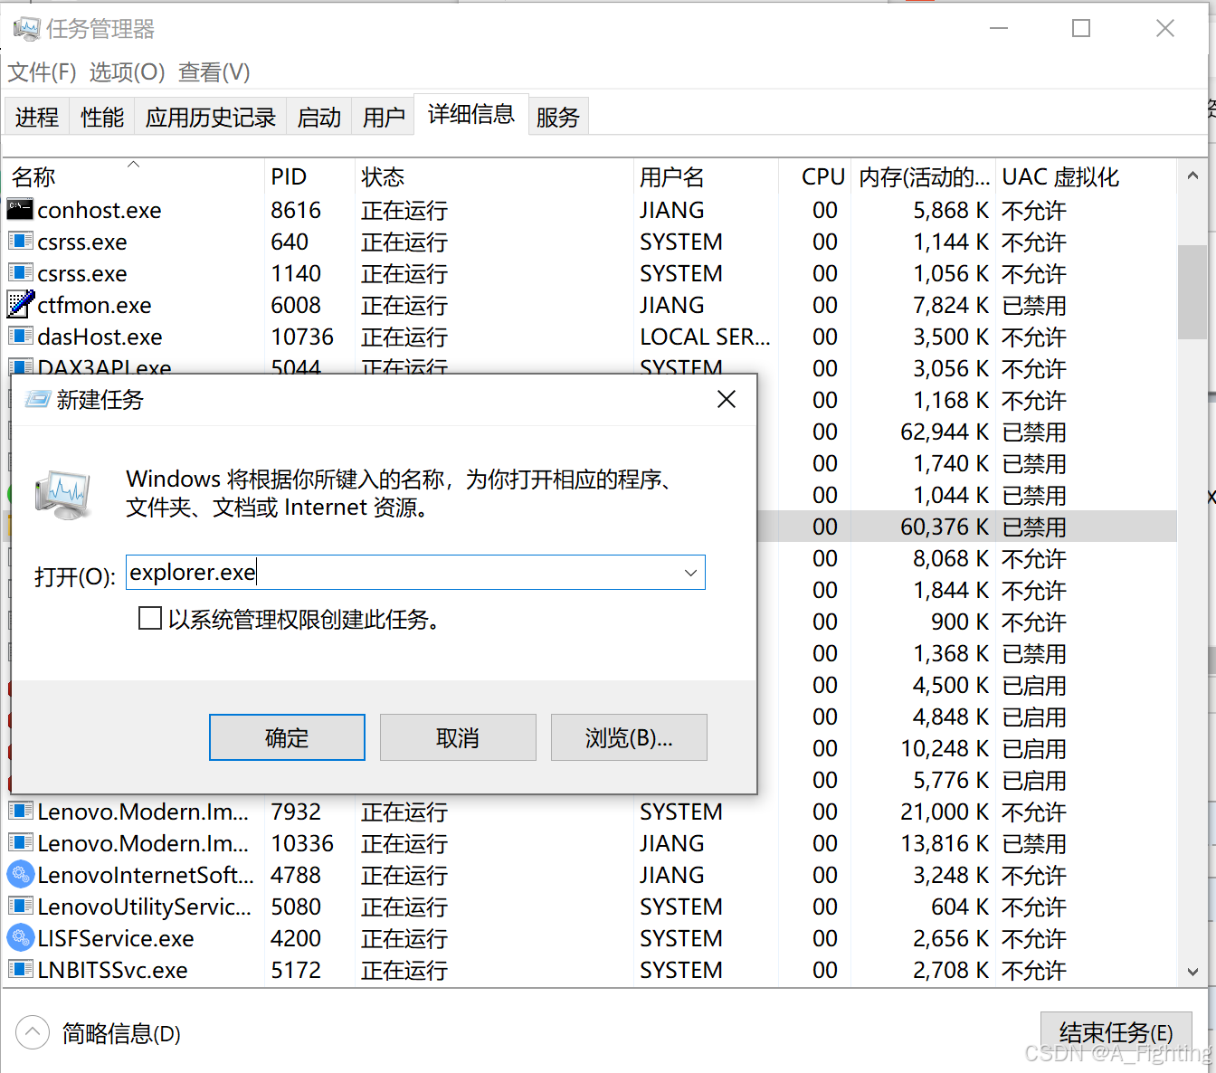Click the scroll up arrow of the process list
This screenshot has height=1073, width=1216.
coord(1192,176)
